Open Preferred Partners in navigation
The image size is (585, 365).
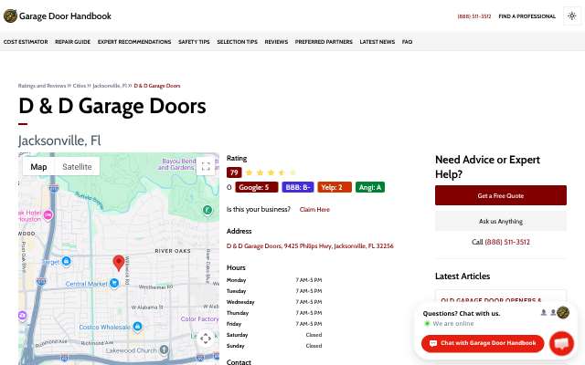coord(324,42)
